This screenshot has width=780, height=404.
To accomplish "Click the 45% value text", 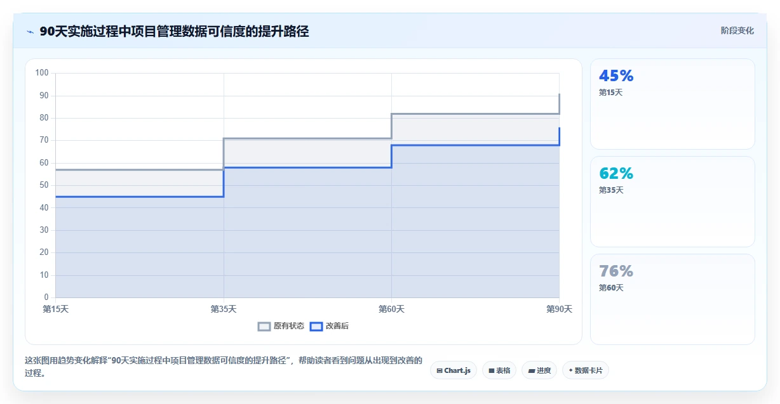I will pyautogui.click(x=616, y=76).
